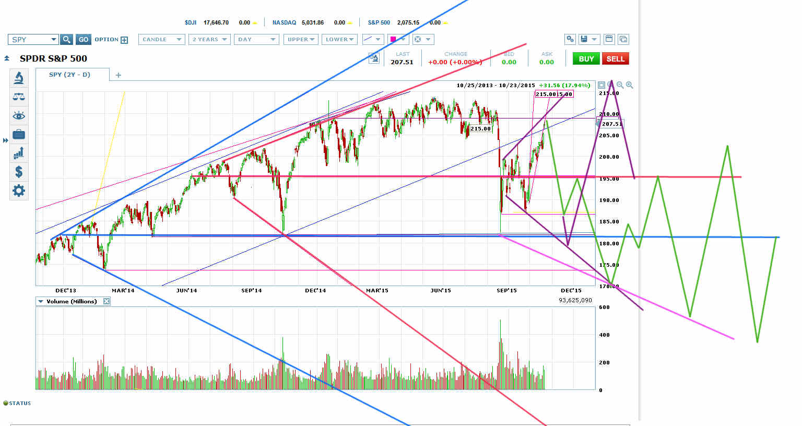Viewport: 802px width, 426px height.
Task: Click the S&P 500 index link
Action: pos(379,22)
